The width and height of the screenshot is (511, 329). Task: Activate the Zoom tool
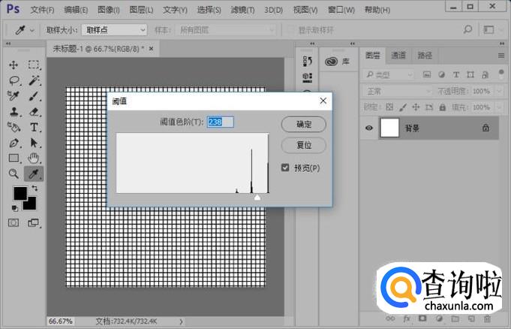point(14,174)
